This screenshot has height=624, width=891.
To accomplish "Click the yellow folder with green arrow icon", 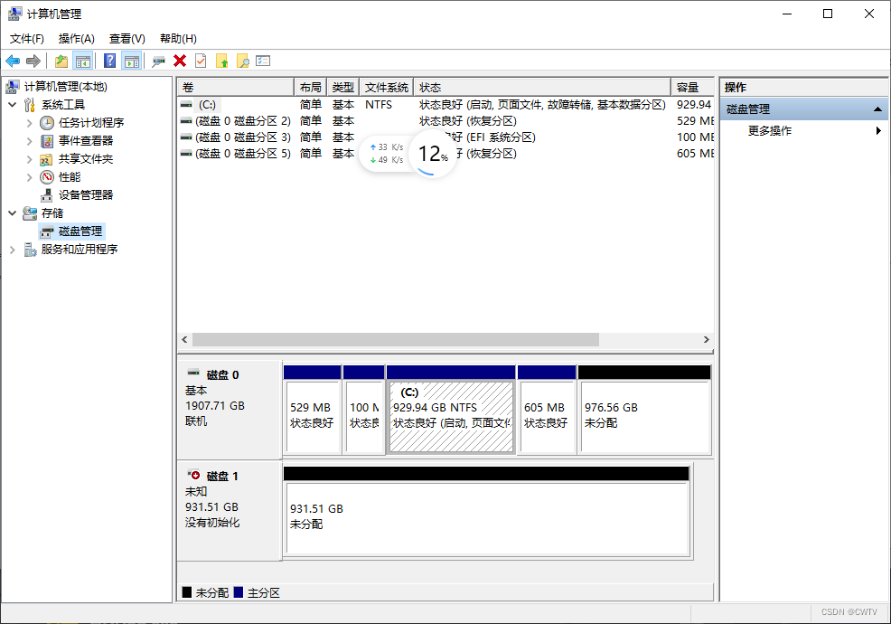I will point(221,61).
